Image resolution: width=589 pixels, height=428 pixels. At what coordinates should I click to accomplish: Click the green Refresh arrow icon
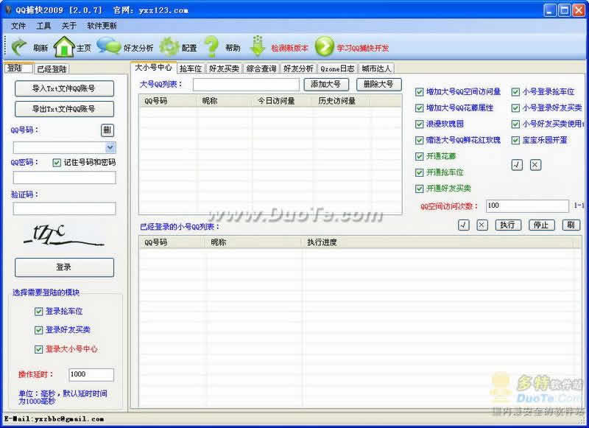click(x=19, y=47)
